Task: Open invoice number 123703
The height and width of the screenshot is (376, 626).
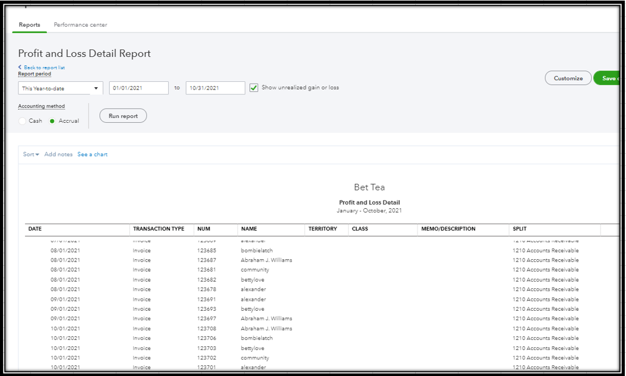Action: 207,348
